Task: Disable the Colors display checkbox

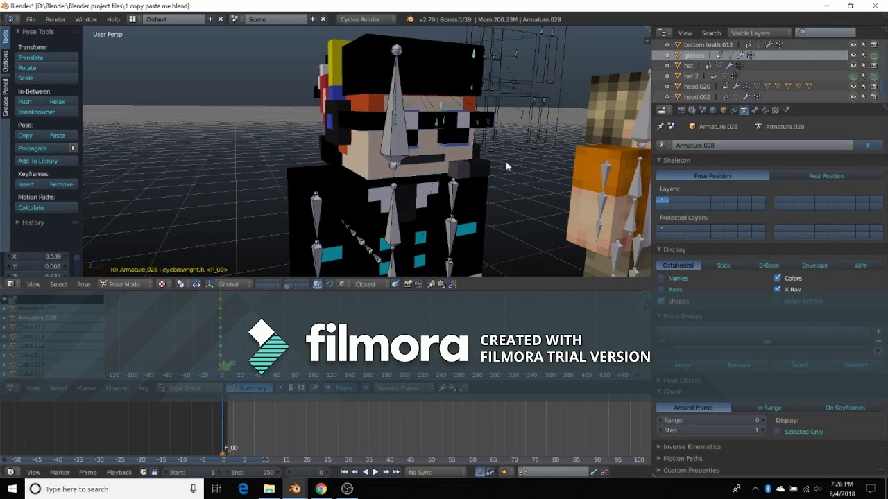Action: (x=777, y=278)
